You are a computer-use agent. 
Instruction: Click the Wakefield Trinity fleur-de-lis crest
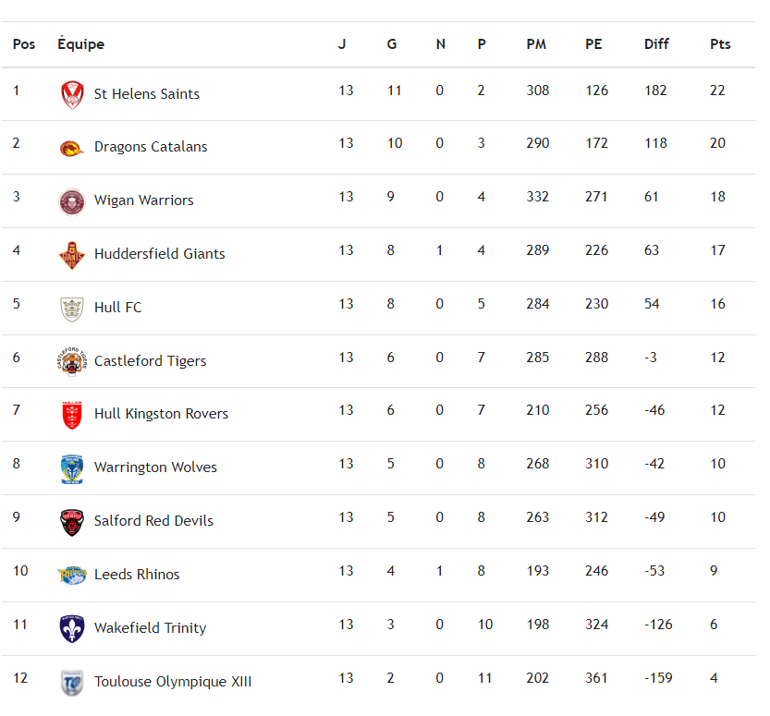point(72,628)
